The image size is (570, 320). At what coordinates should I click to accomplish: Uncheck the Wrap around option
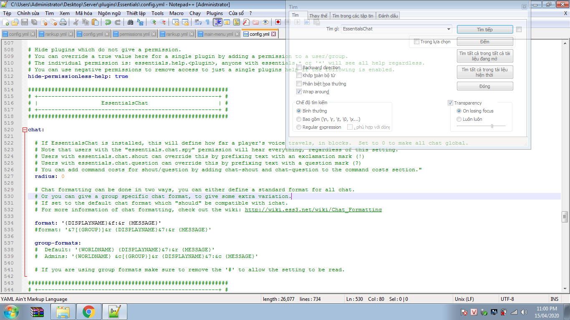[299, 92]
